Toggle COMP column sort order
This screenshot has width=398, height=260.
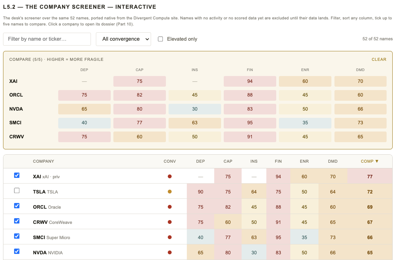(369, 161)
